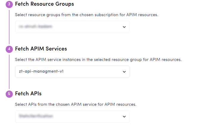Expand the APIM service instance dropdown

coord(72,72)
